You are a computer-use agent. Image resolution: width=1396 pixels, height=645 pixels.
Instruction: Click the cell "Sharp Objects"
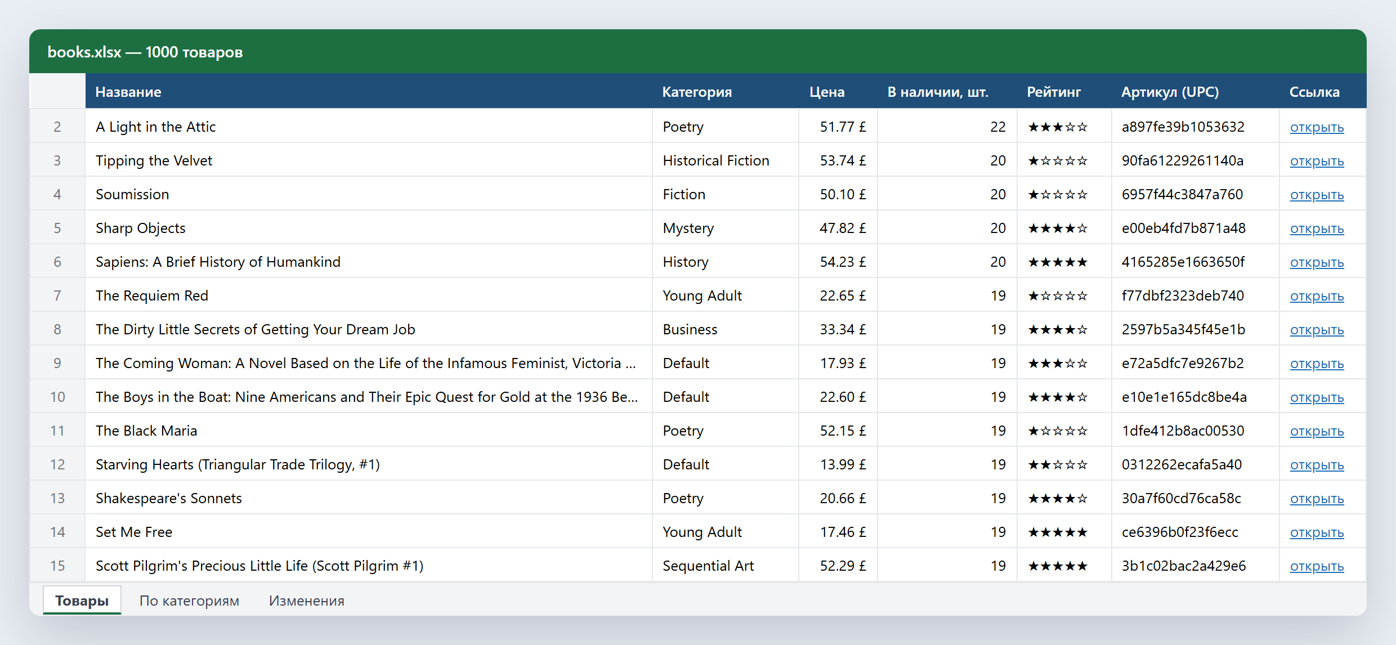click(x=369, y=227)
